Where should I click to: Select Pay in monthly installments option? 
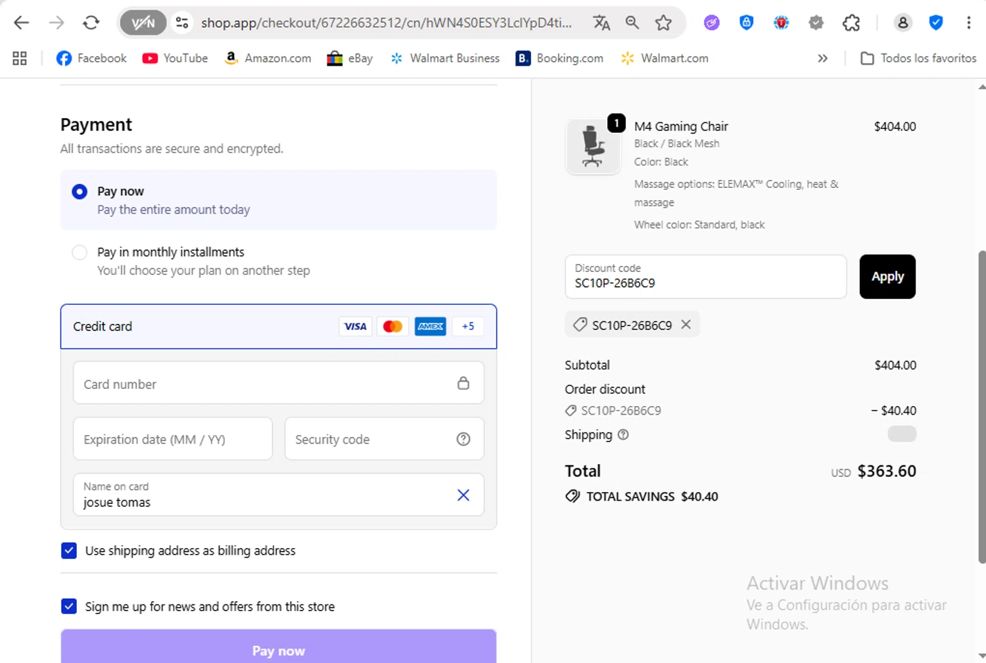coord(80,252)
